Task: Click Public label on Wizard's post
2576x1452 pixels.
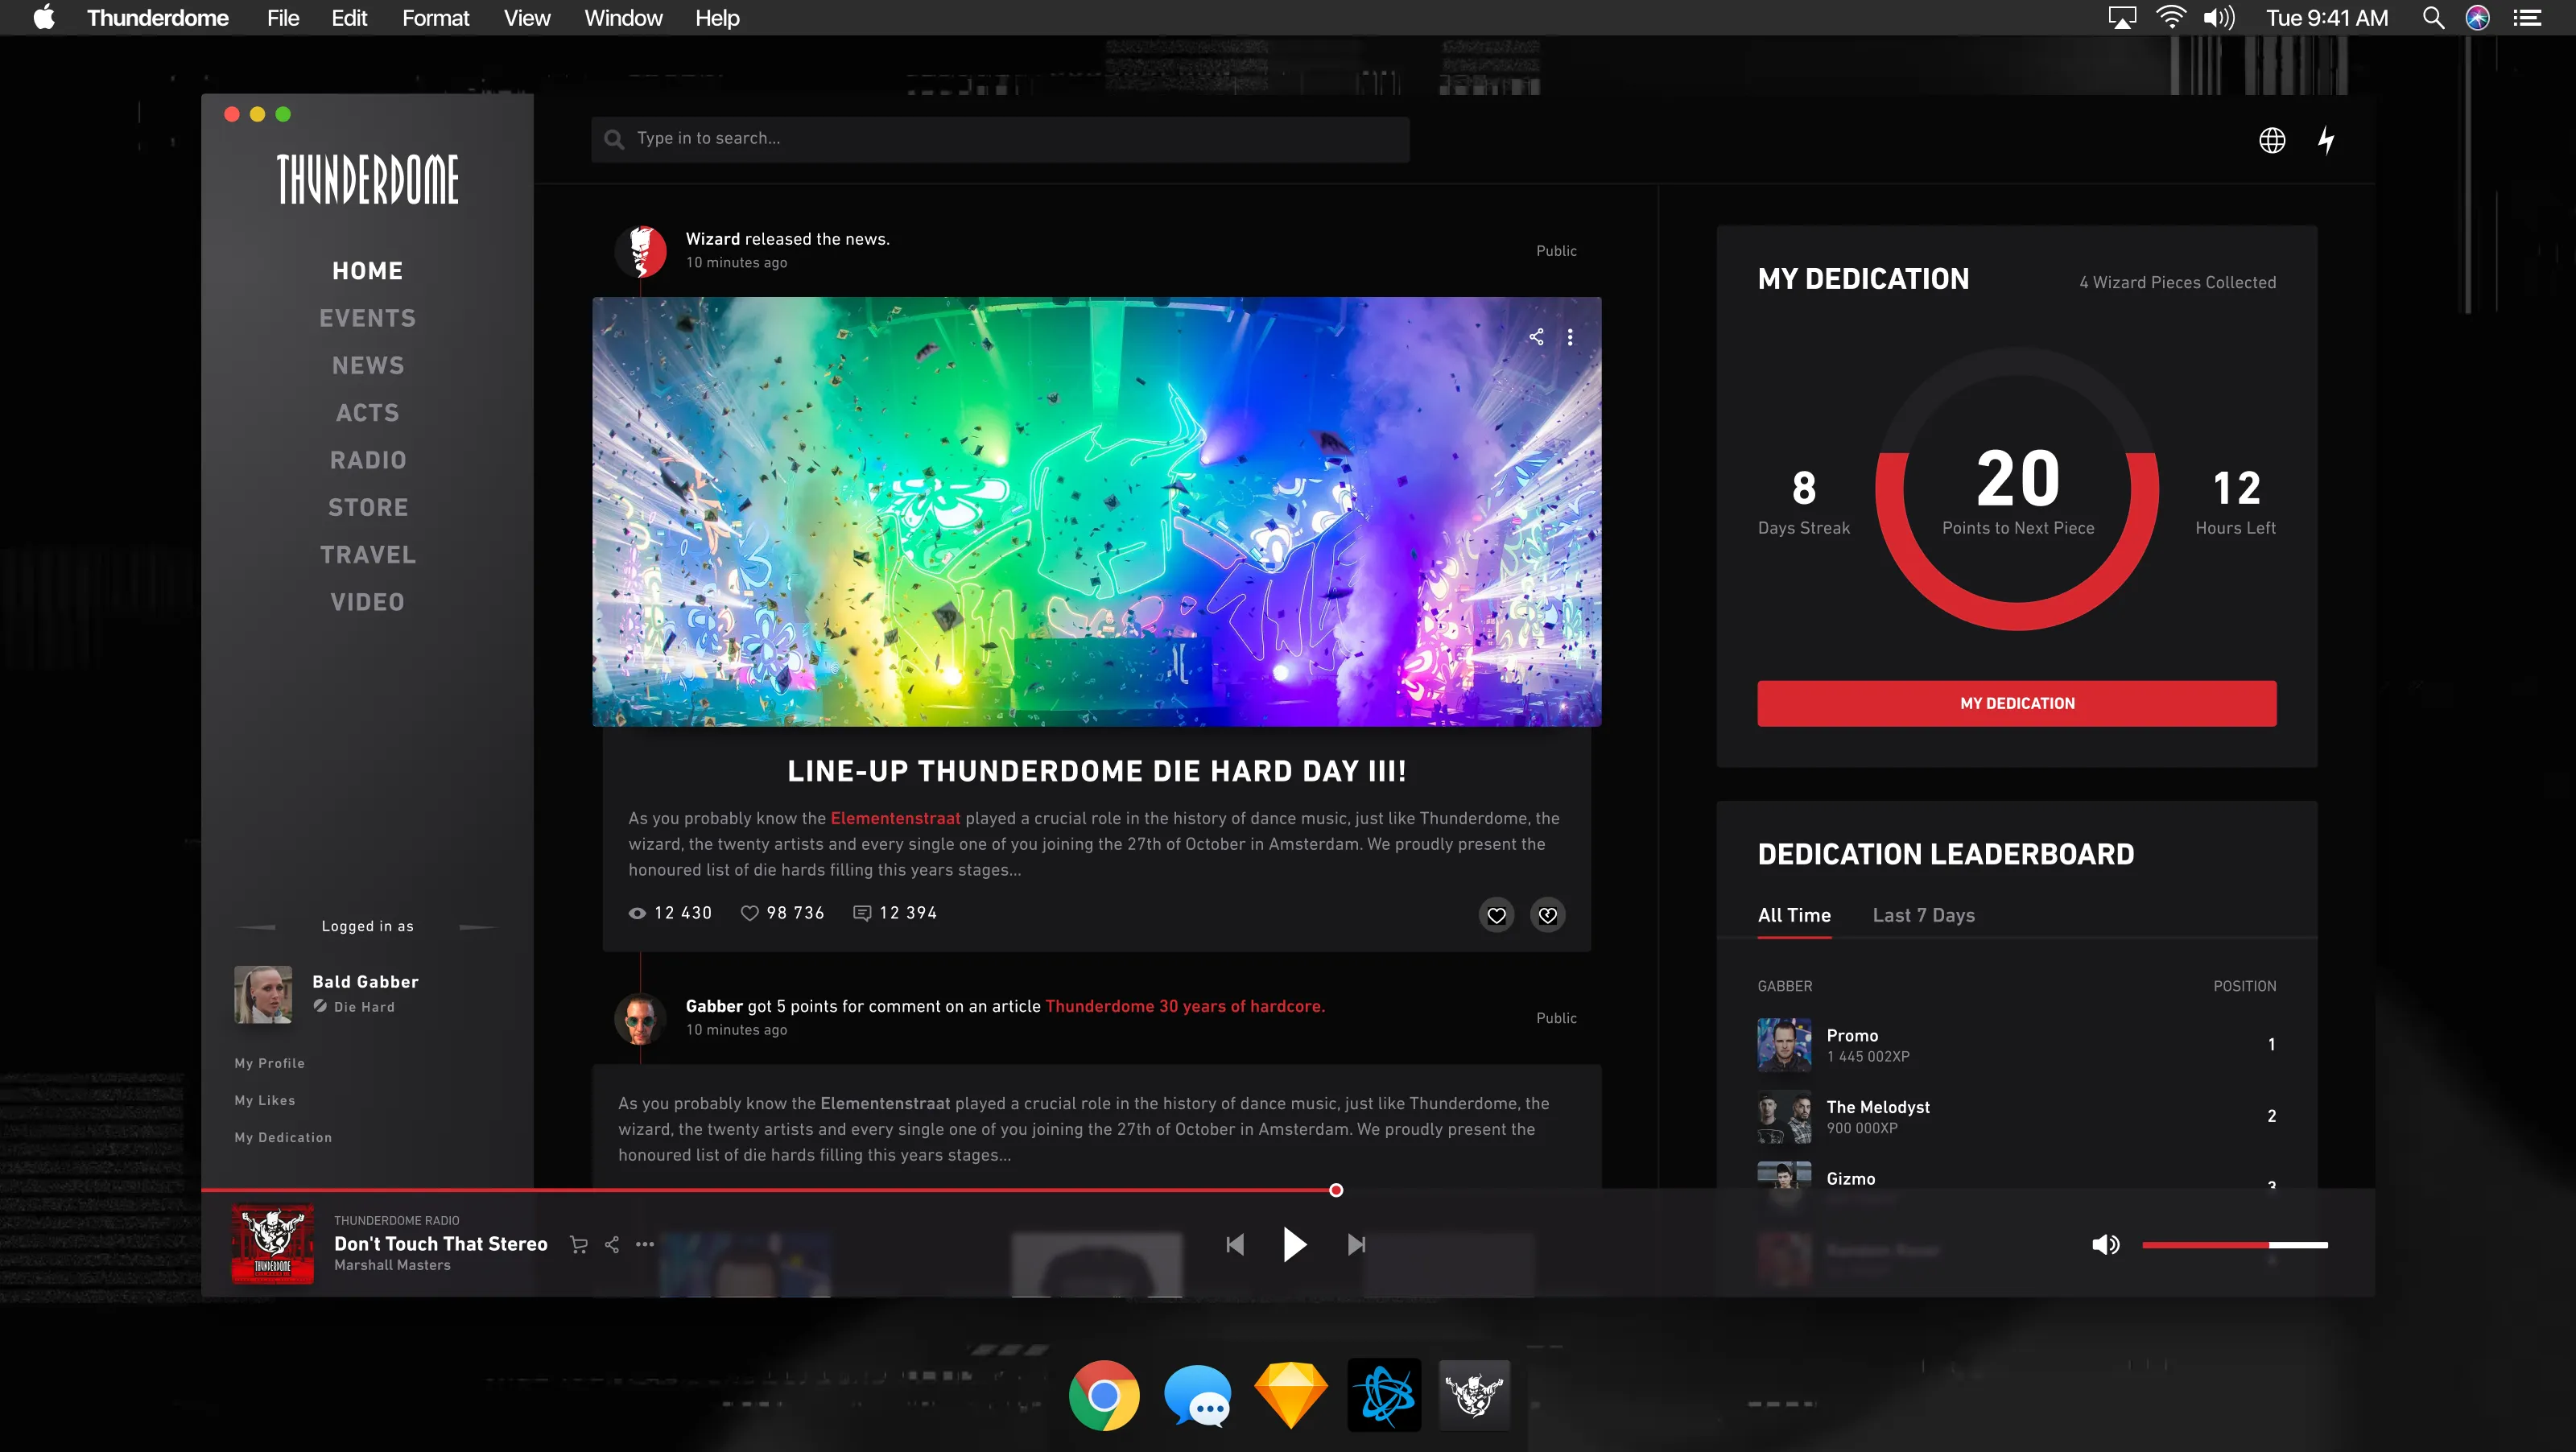Action: click(1556, 251)
